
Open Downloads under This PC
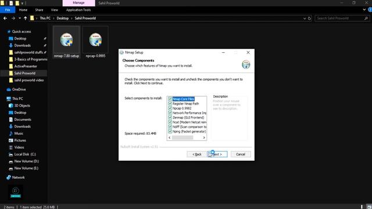click(22, 127)
